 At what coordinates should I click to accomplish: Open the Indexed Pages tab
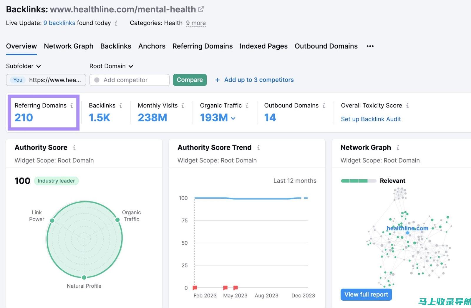[x=263, y=46]
